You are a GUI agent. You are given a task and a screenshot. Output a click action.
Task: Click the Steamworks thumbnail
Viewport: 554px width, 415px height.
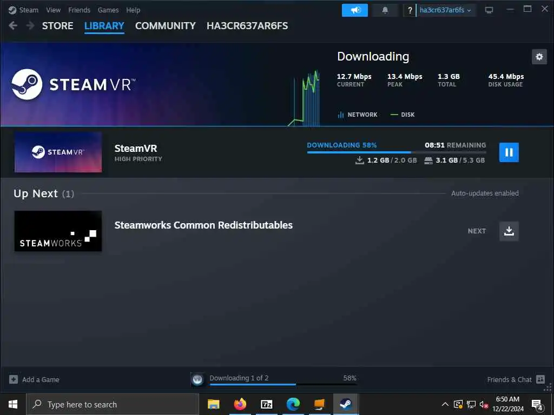tap(58, 231)
